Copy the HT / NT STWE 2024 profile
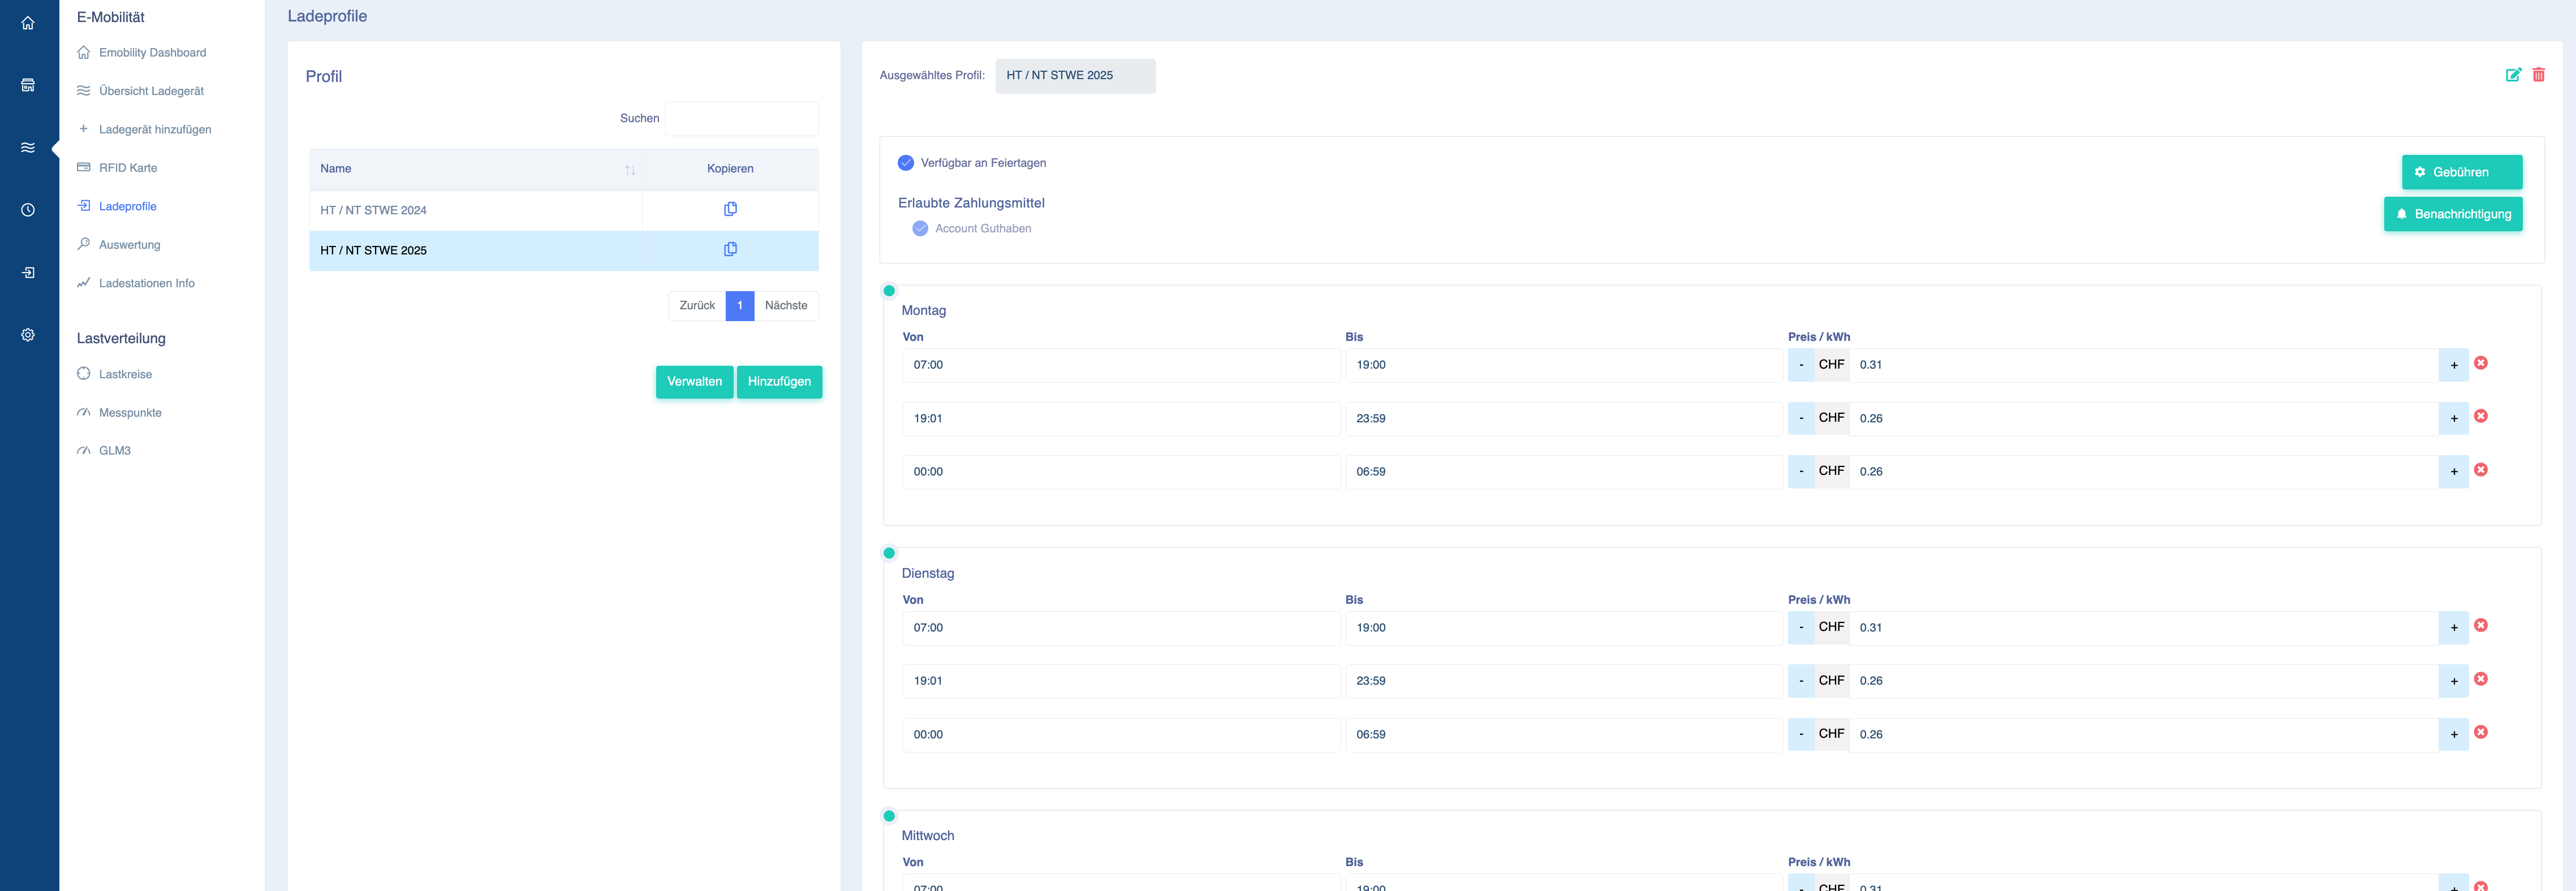 click(x=730, y=209)
